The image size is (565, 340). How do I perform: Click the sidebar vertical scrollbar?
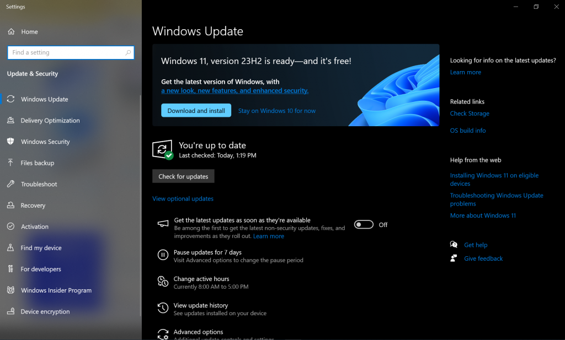[140, 205]
